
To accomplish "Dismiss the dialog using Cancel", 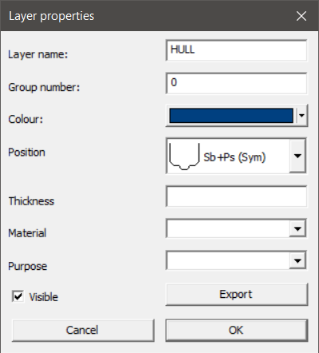I will [x=83, y=331].
